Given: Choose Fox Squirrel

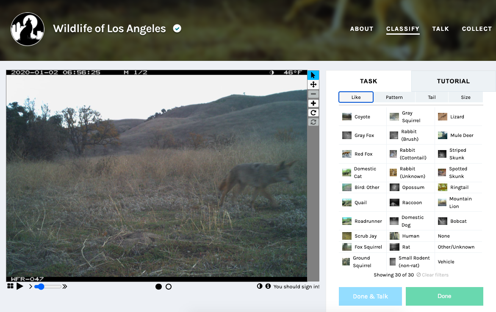Looking at the screenshot, I should (x=363, y=247).
